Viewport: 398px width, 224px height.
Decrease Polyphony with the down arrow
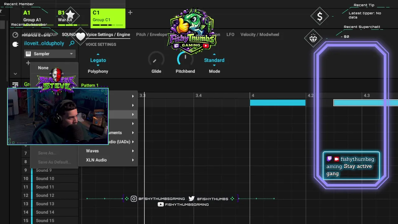click(x=98, y=65)
